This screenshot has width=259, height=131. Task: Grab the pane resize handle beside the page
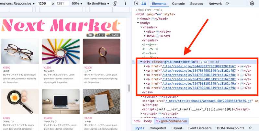pos(129,88)
